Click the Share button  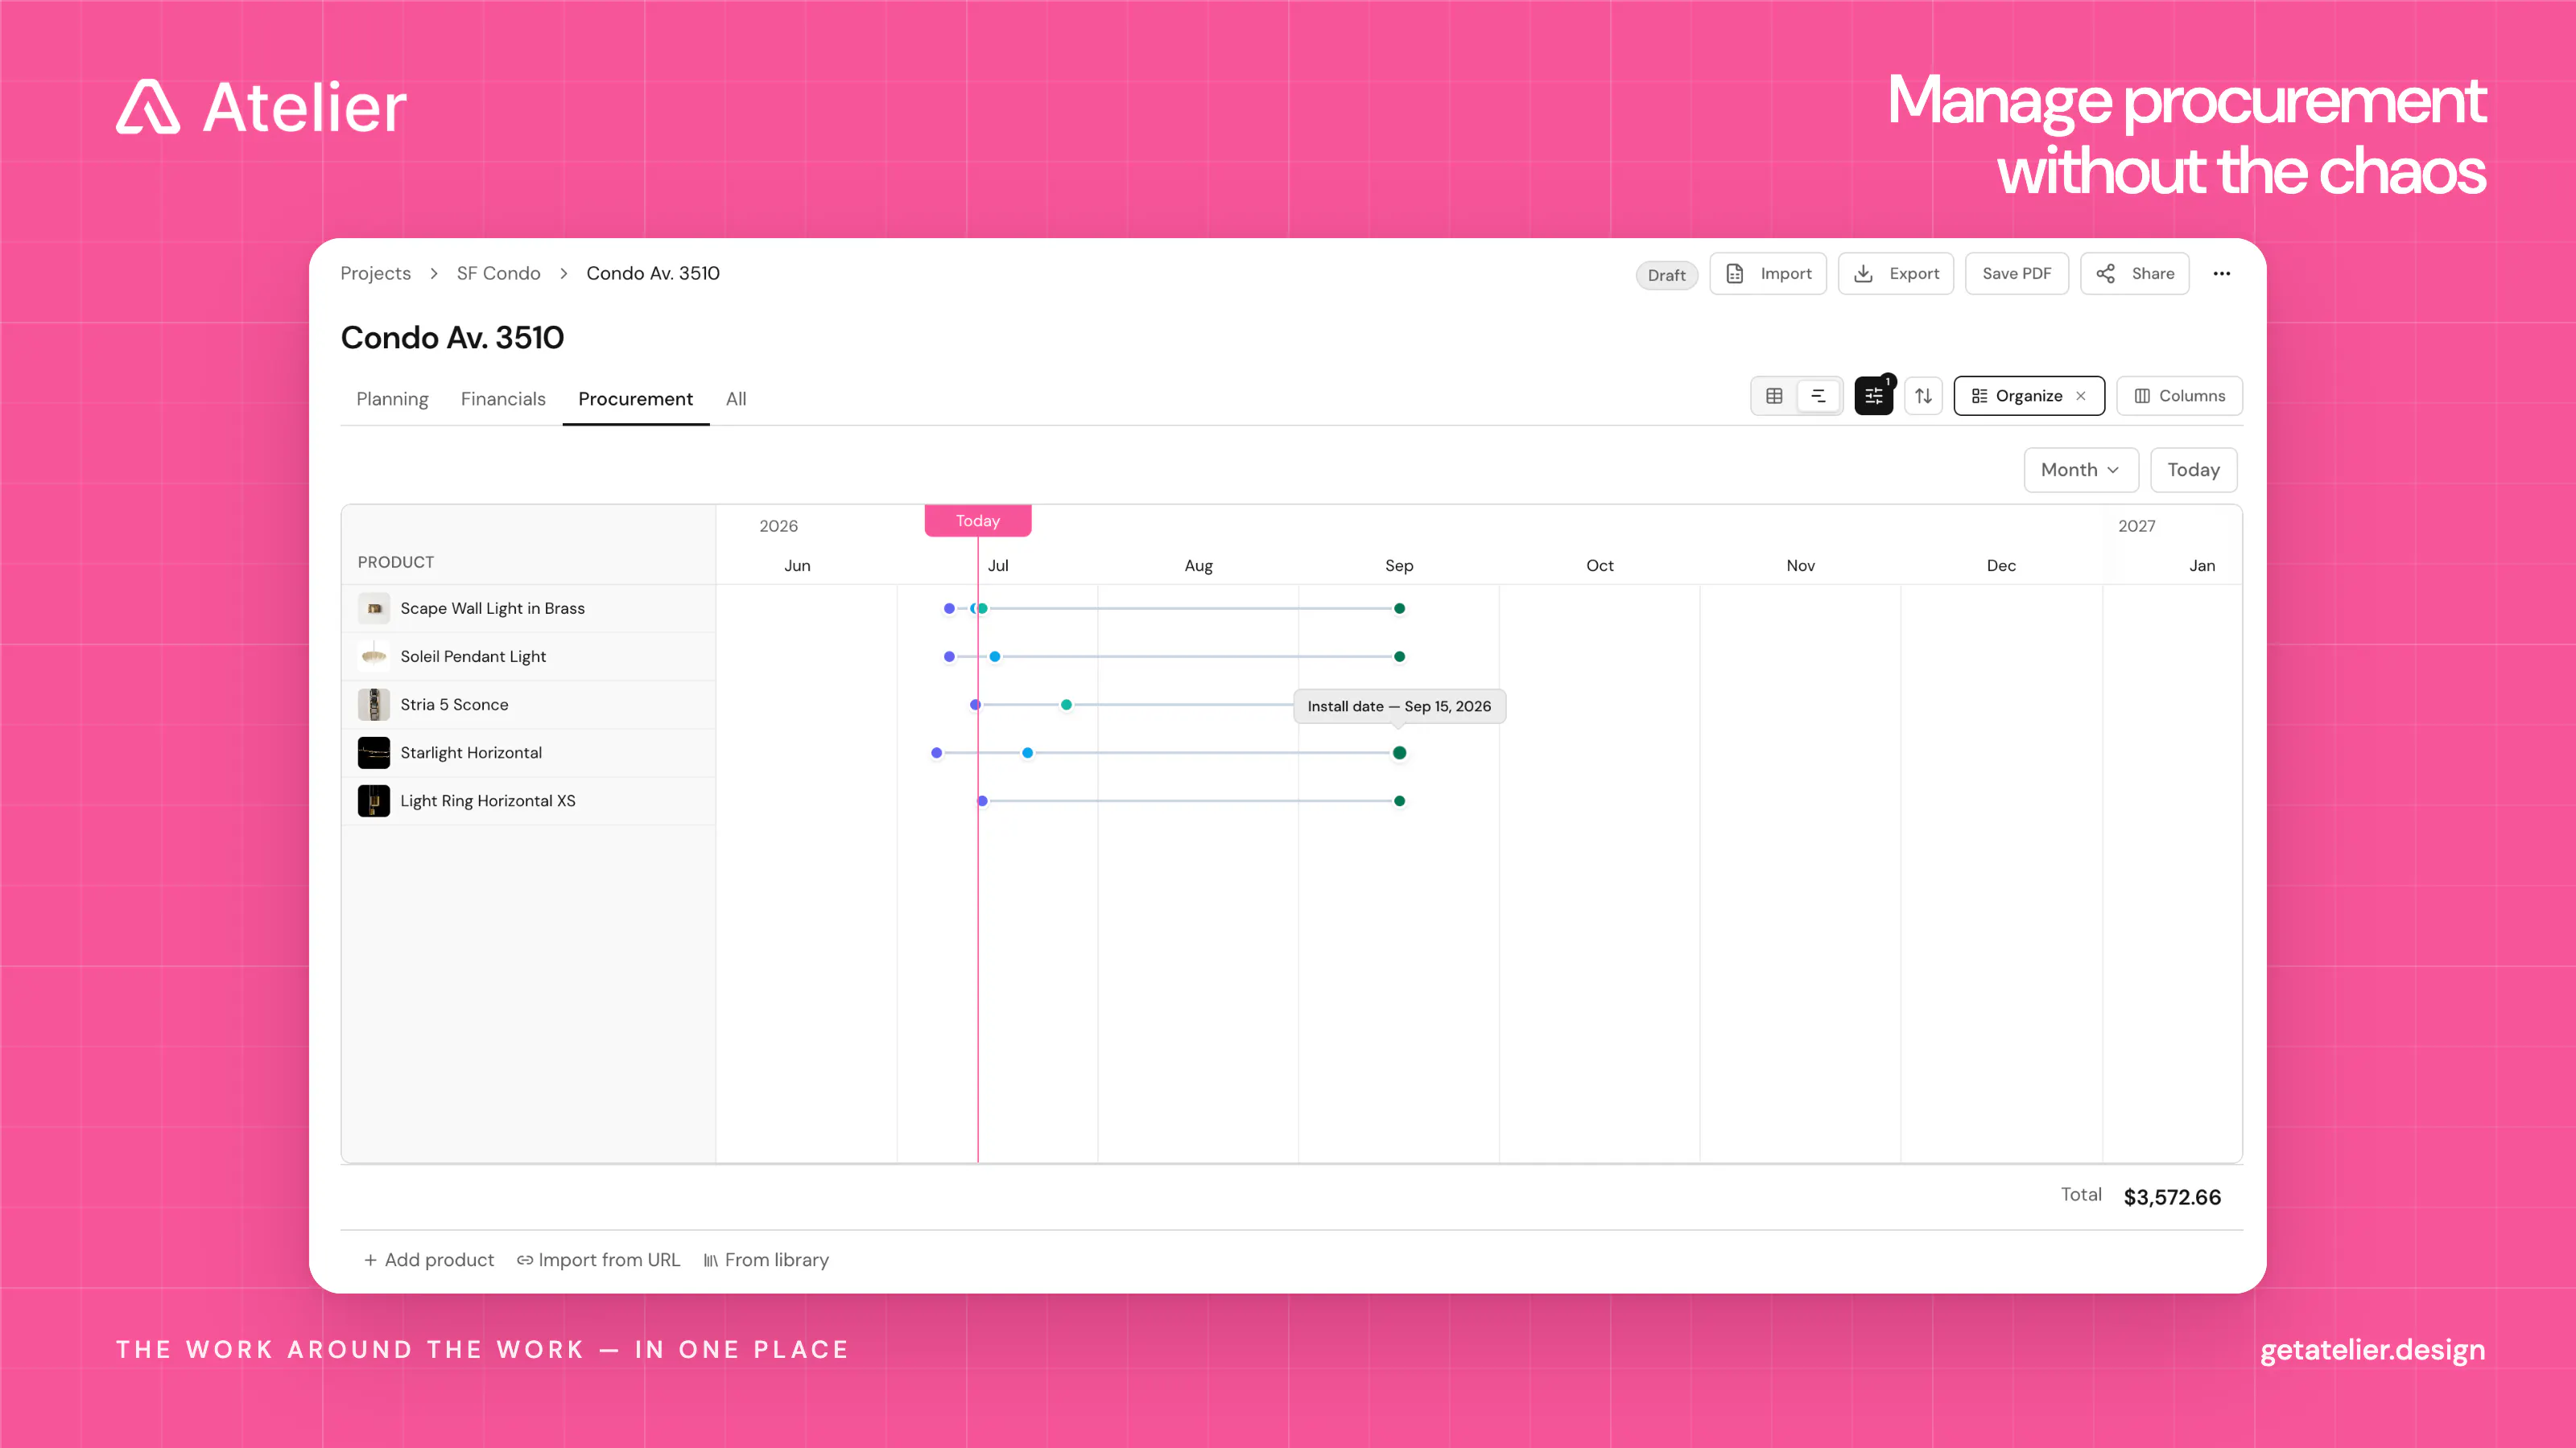2134,274
